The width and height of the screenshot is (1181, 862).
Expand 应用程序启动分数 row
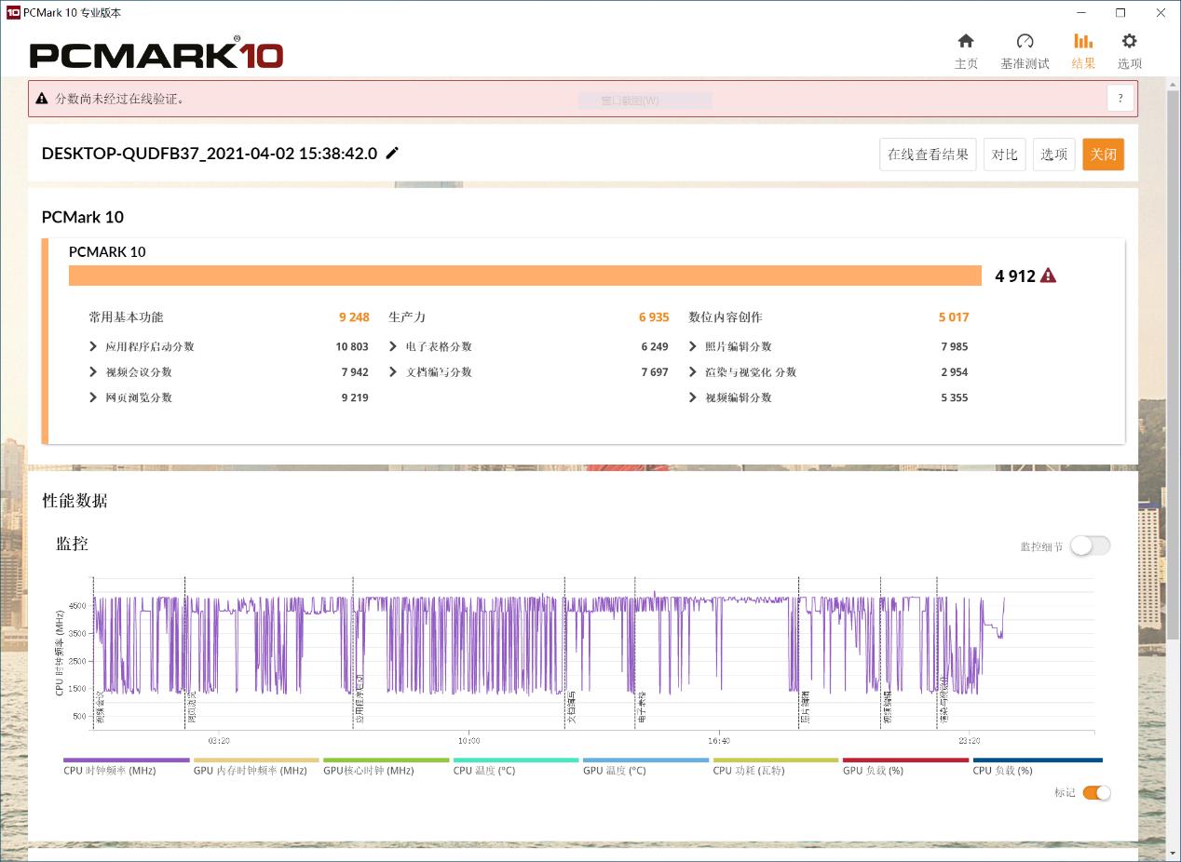point(93,346)
